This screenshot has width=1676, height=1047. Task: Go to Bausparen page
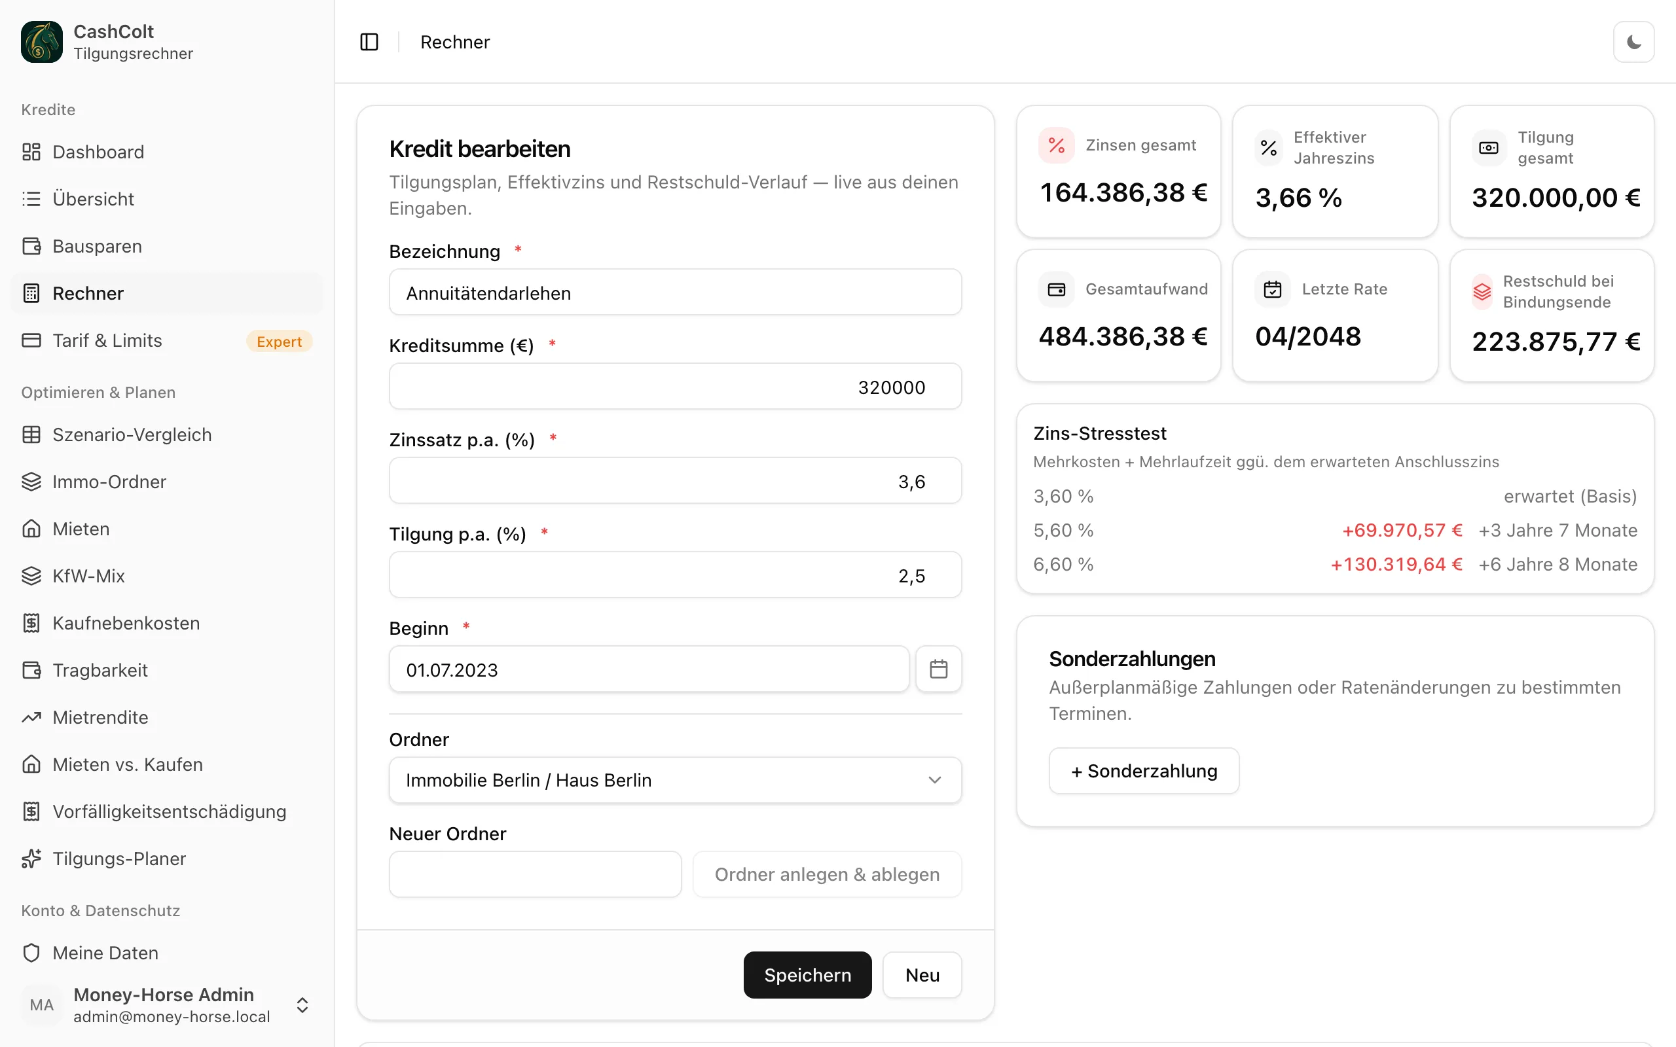click(167, 246)
